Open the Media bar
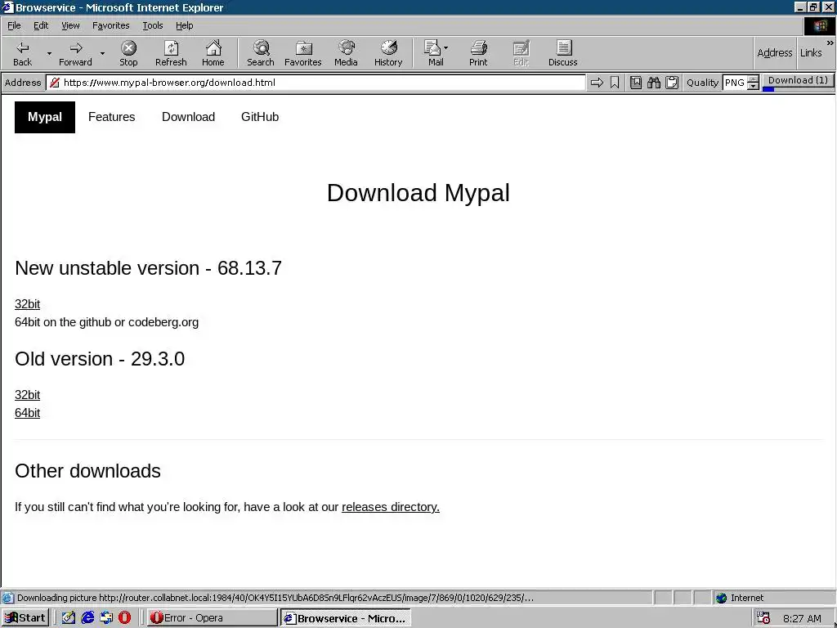The image size is (837, 628). (x=346, y=53)
